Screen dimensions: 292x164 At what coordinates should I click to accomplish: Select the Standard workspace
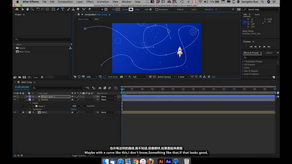(208, 10)
